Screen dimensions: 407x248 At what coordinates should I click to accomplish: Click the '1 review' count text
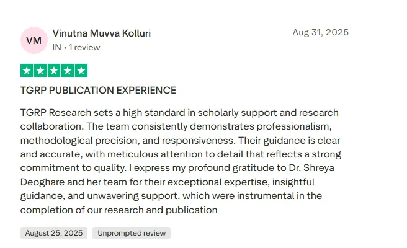click(84, 47)
